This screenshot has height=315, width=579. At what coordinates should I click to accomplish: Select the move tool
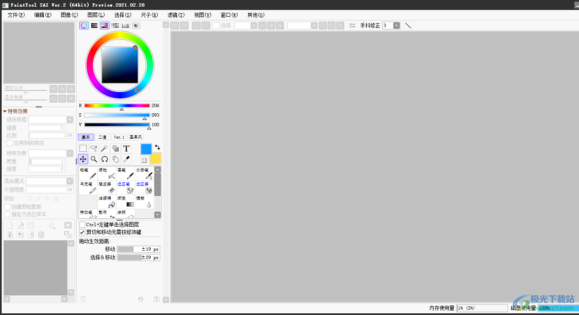[x=83, y=159]
